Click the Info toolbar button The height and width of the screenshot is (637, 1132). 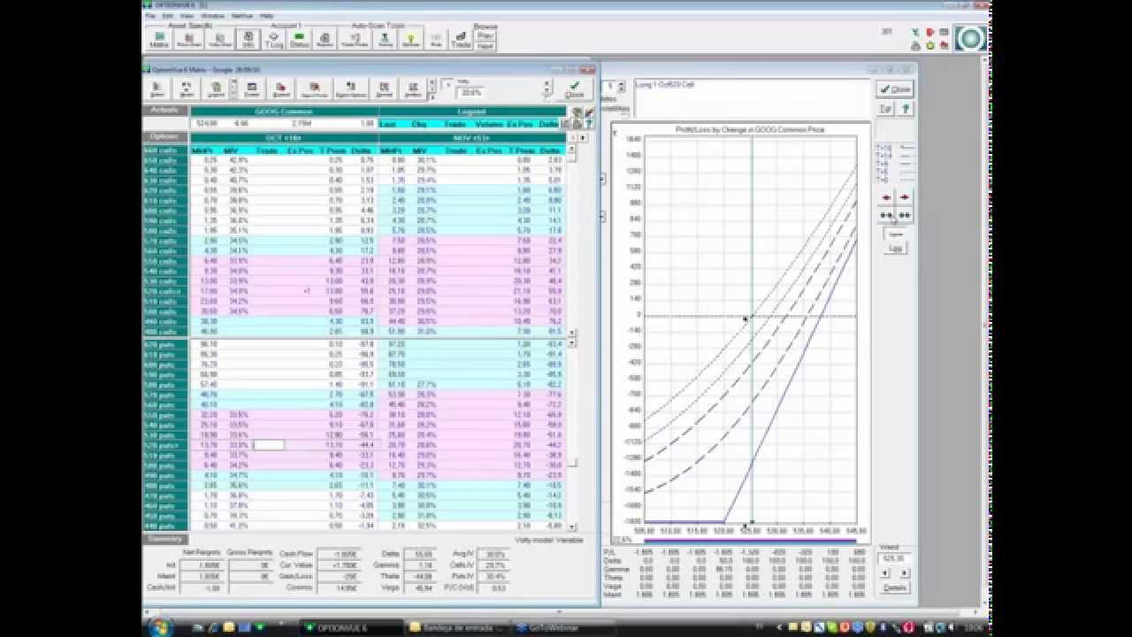coord(248,39)
